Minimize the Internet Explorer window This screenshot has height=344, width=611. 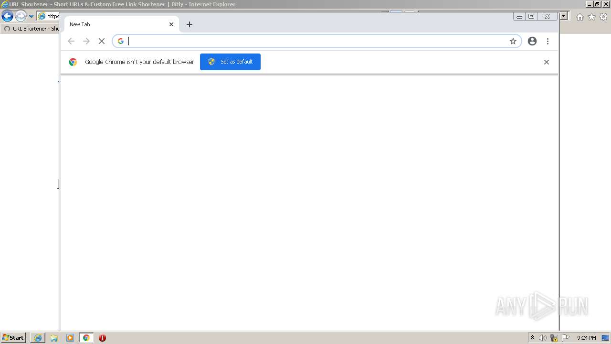pyautogui.click(x=590, y=4)
